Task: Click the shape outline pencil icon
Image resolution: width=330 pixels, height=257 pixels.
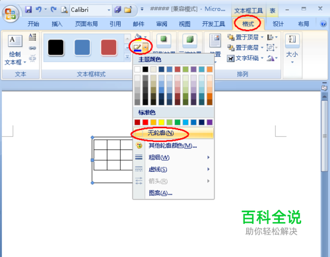Action: point(137,48)
